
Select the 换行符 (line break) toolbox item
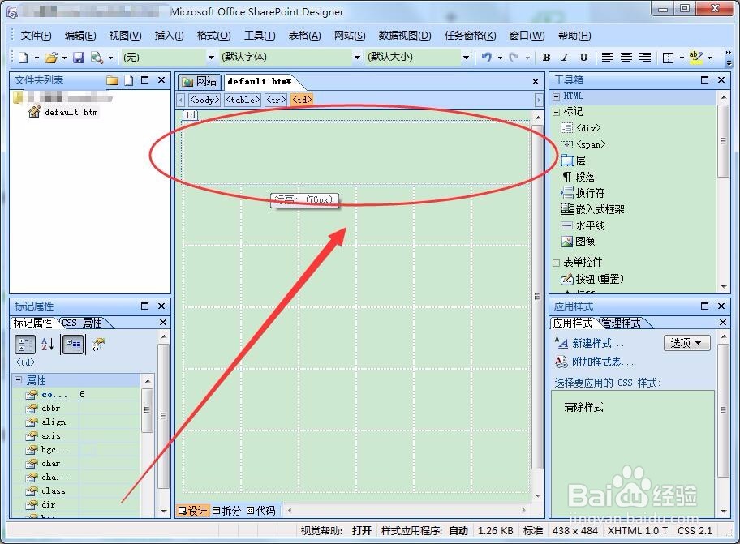pos(583,193)
